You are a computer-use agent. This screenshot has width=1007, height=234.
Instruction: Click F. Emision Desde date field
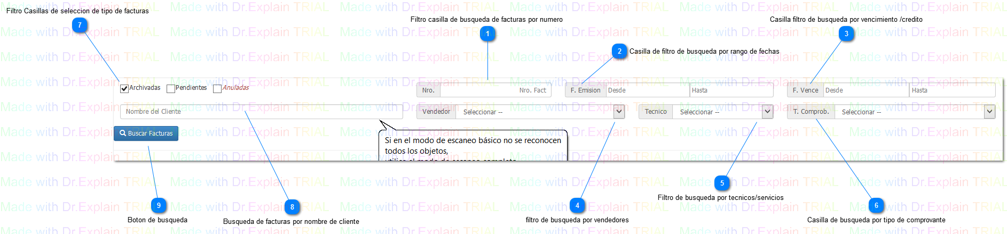coord(647,90)
